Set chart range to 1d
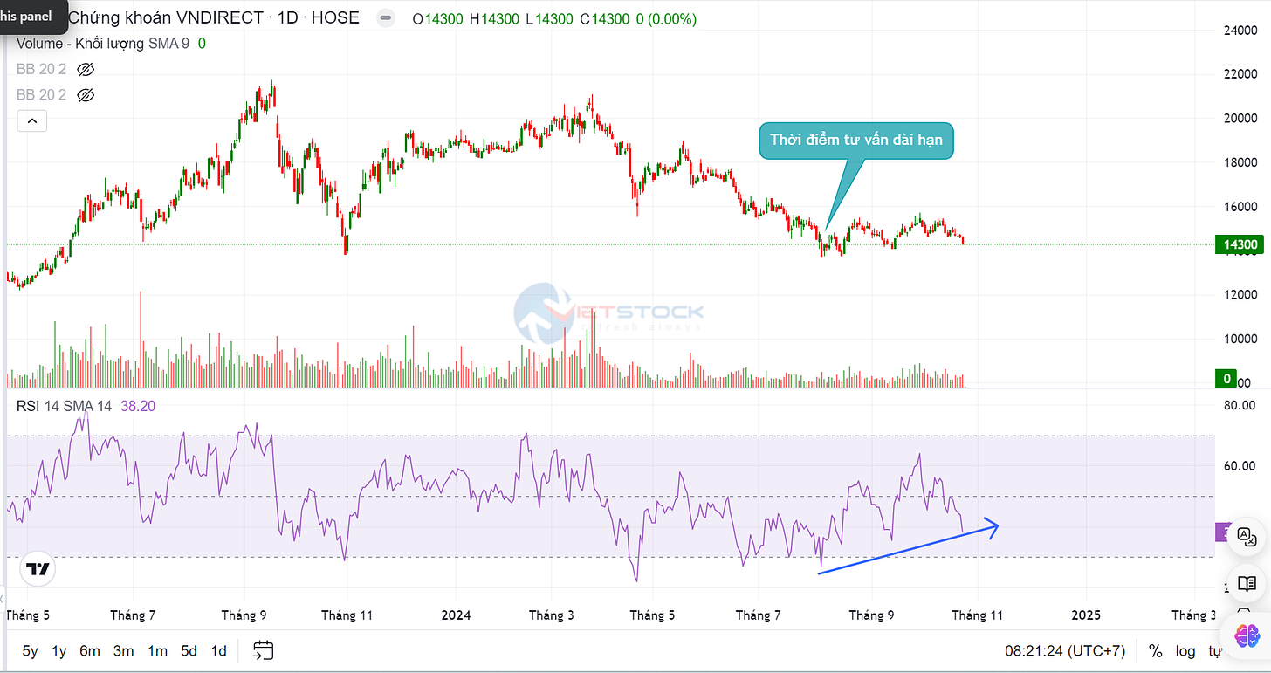Image resolution: width=1271 pixels, height=673 pixels. click(x=218, y=651)
